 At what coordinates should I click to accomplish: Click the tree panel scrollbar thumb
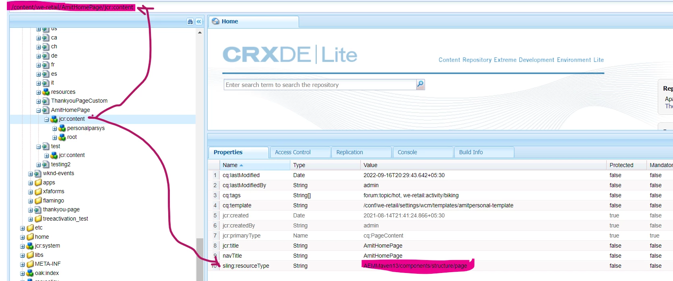click(200, 259)
